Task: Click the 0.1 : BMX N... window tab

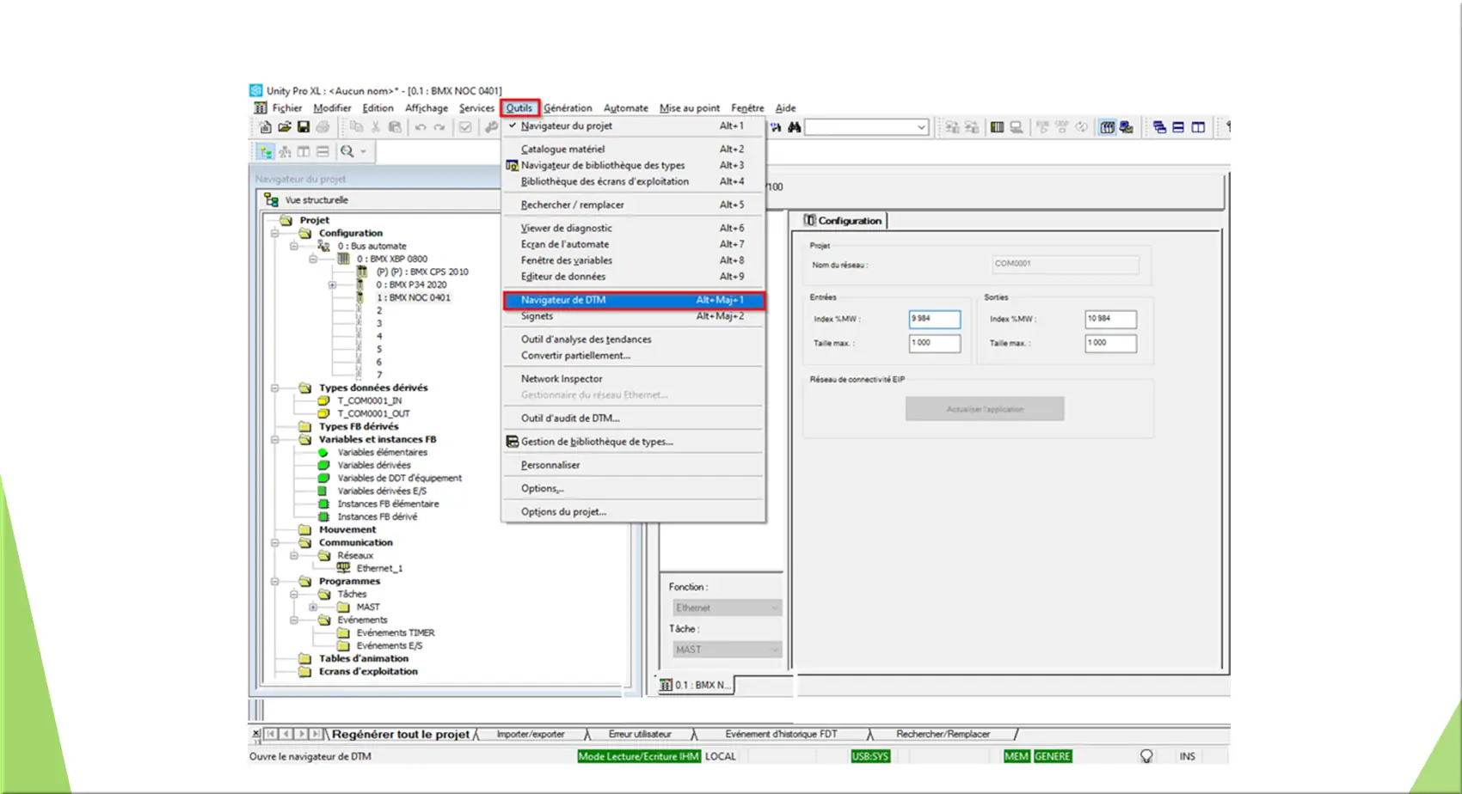Action: click(x=697, y=685)
